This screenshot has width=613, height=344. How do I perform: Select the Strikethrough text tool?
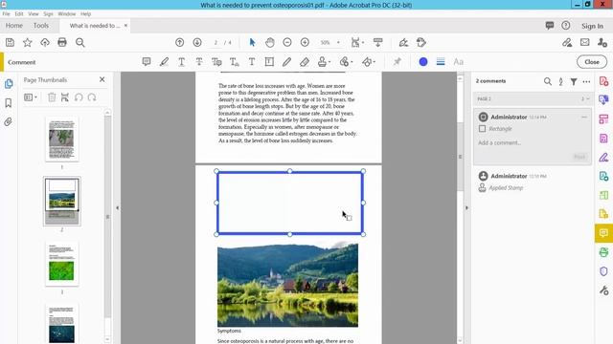(199, 62)
